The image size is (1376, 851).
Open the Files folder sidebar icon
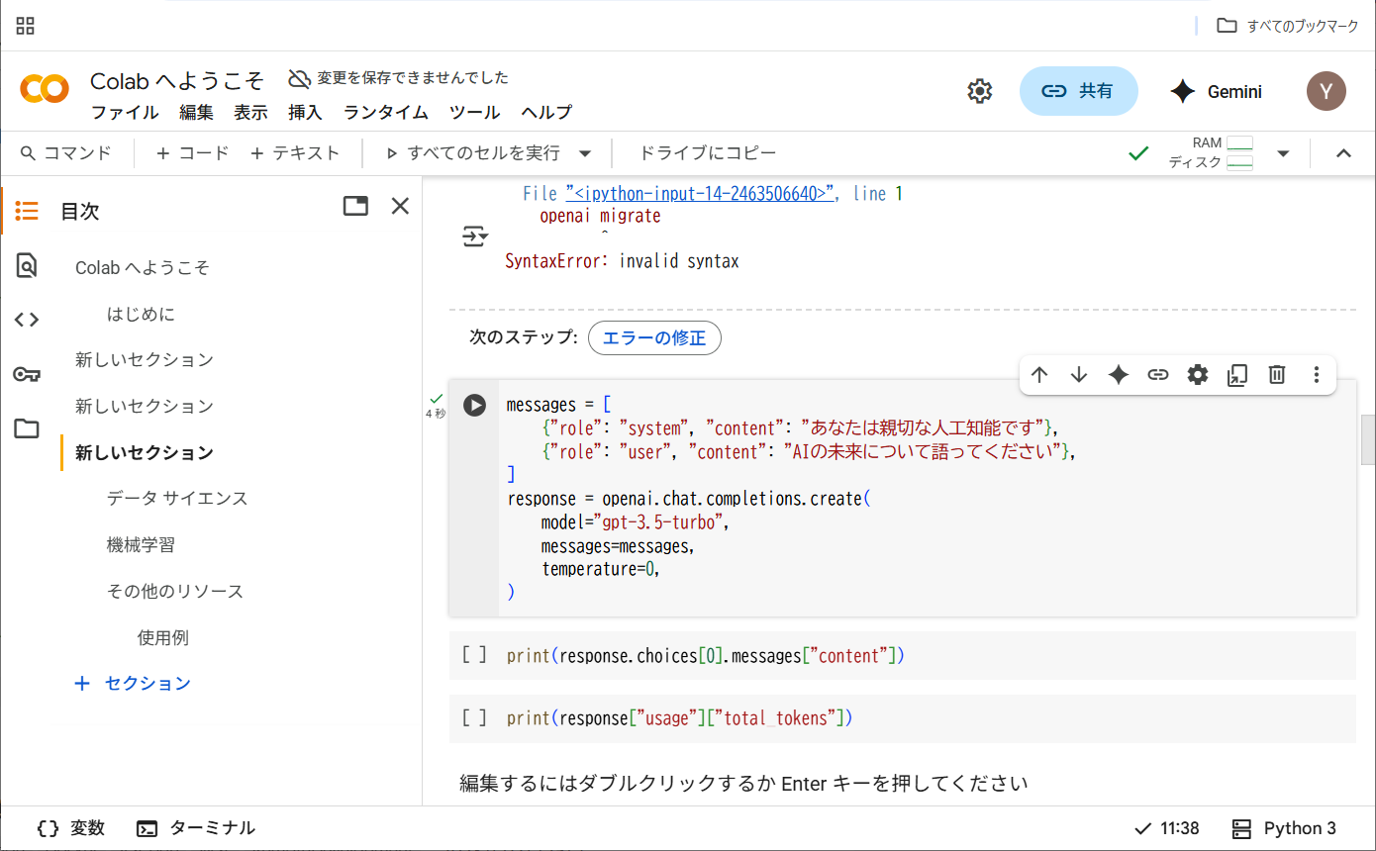(x=27, y=428)
